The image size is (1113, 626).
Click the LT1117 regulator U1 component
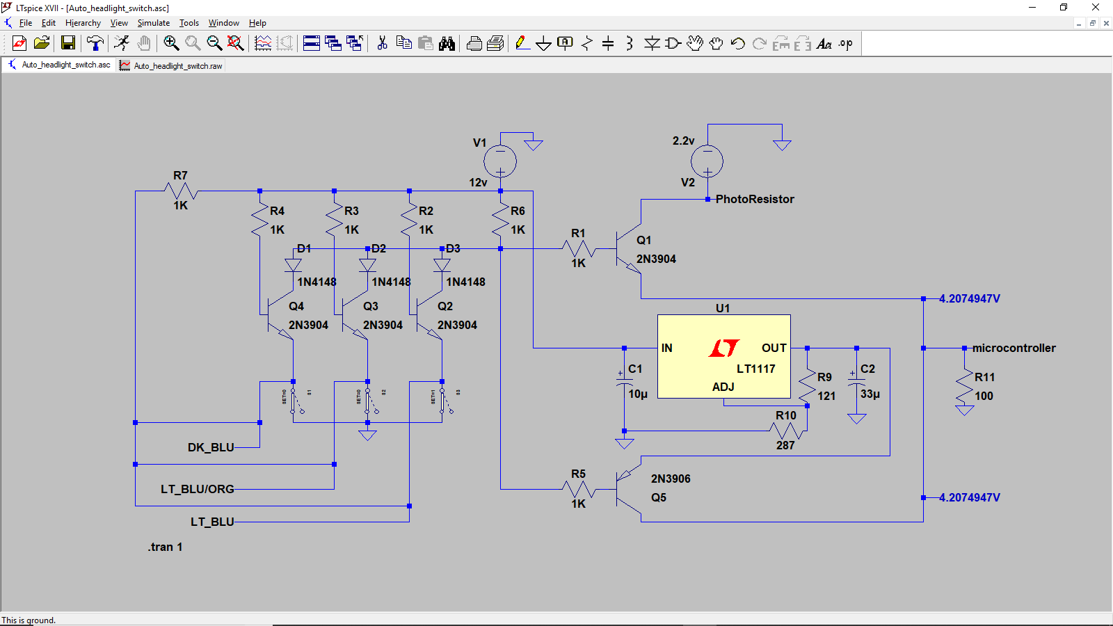(723, 356)
